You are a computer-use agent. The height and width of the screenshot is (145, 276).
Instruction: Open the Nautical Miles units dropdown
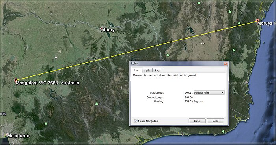click(209, 92)
